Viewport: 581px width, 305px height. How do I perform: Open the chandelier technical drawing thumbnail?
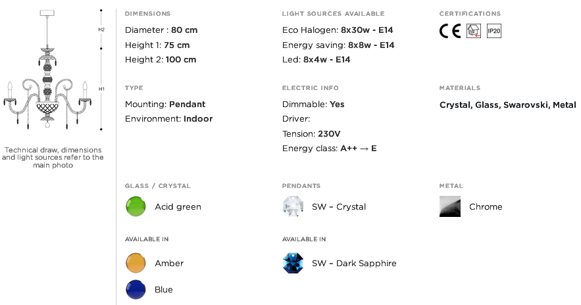click(x=47, y=70)
